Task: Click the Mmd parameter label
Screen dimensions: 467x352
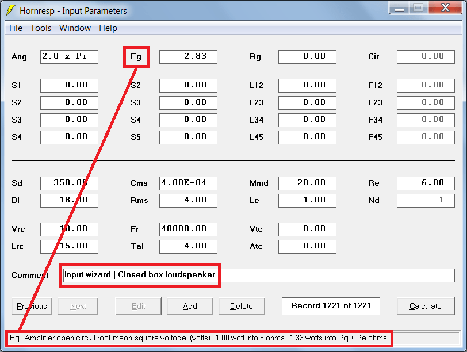Action: [x=259, y=183]
